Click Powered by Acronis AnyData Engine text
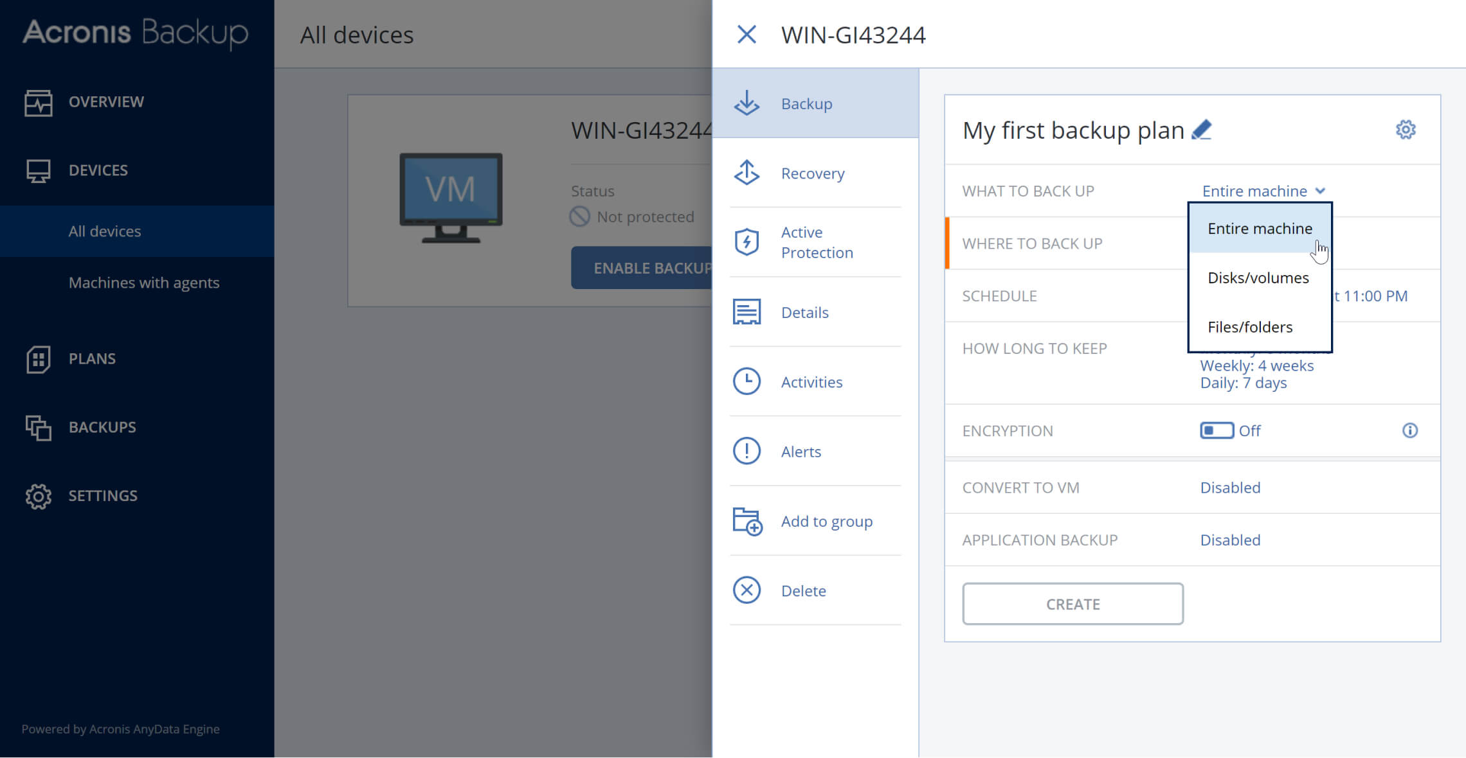Image resolution: width=1466 pixels, height=758 pixels. [120, 729]
